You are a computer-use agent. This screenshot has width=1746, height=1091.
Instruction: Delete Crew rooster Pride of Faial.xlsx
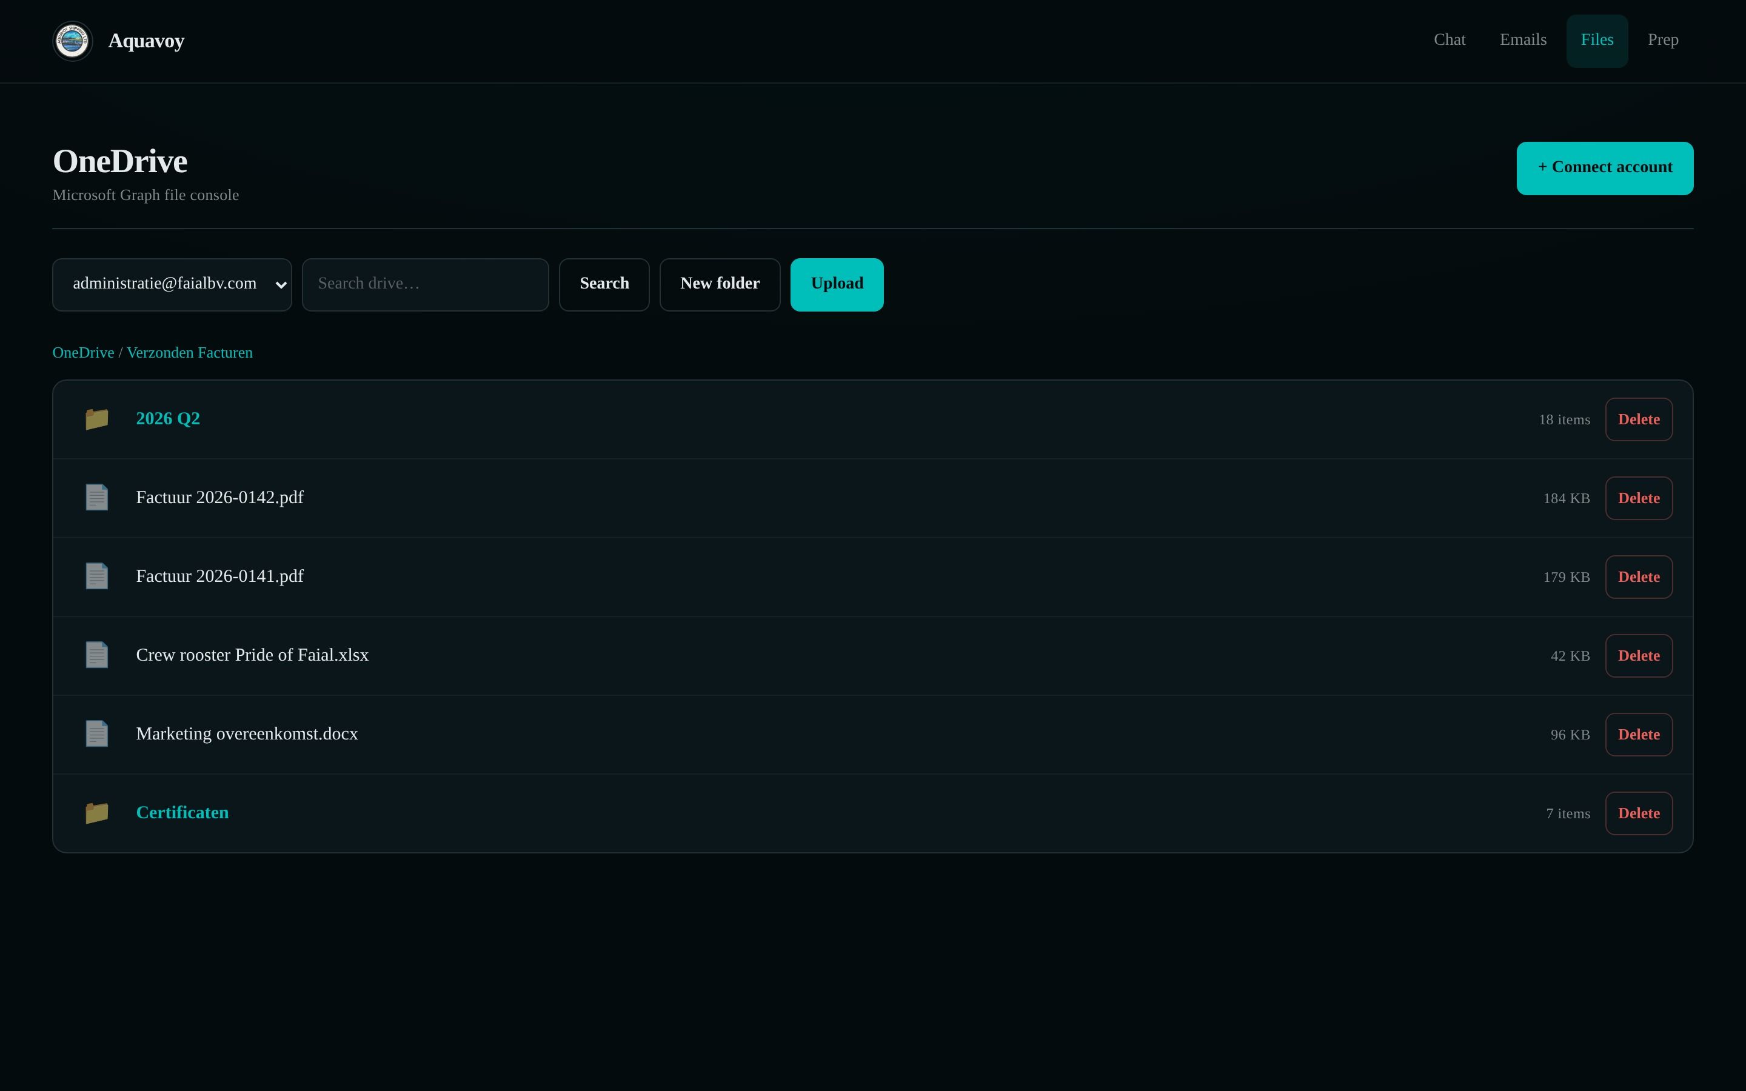(1639, 655)
